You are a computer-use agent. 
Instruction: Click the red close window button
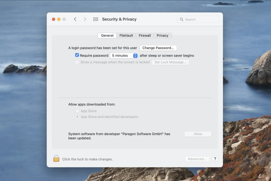[x=54, y=19]
